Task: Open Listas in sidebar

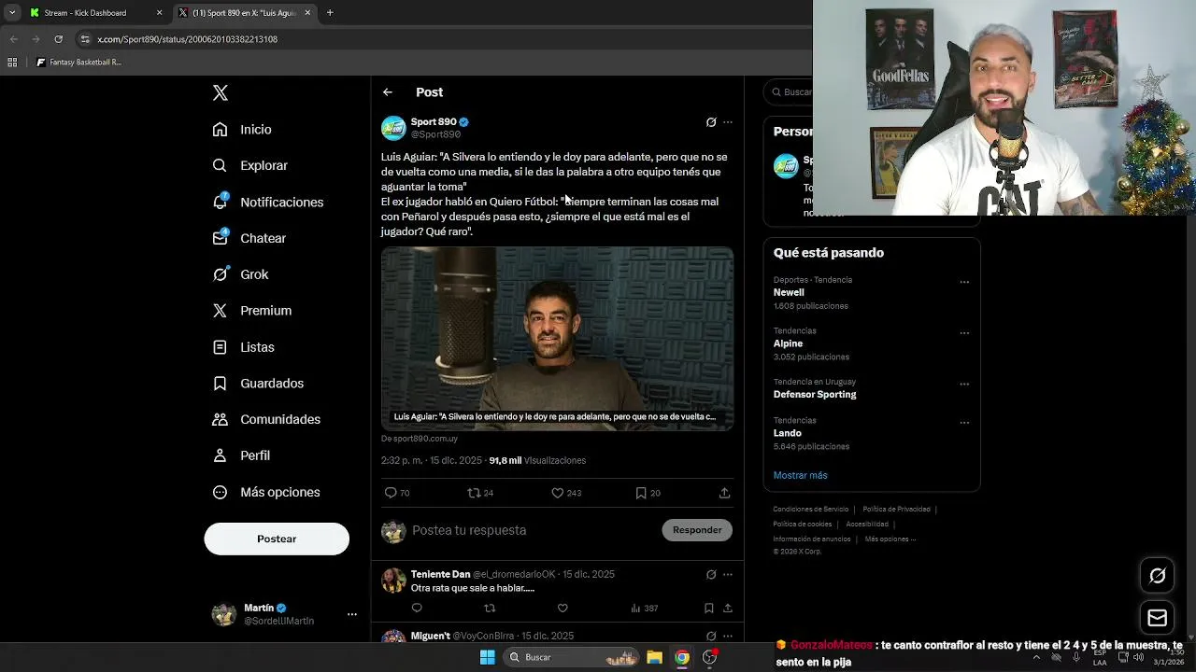Action: tap(243, 347)
